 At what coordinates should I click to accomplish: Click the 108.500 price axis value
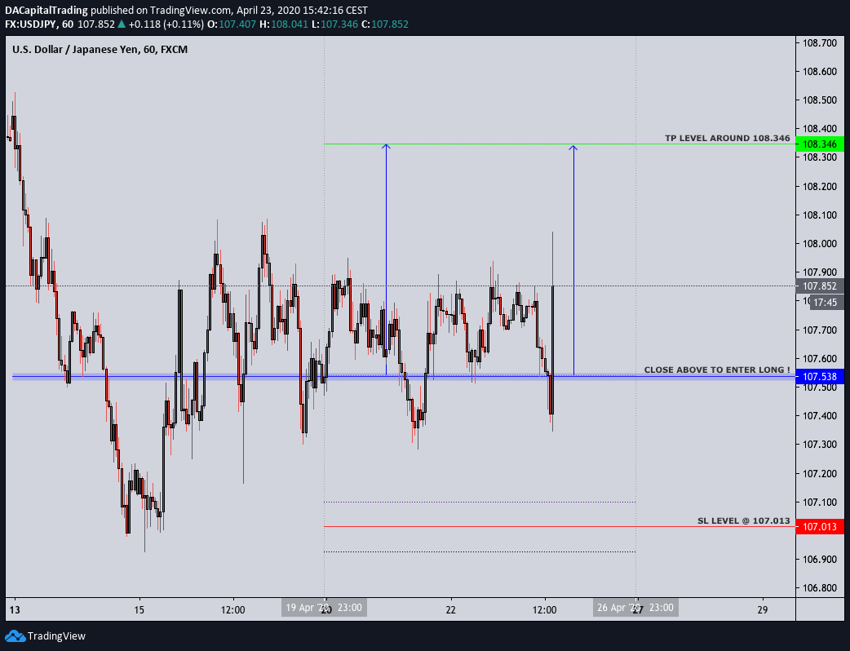tap(820, 100)
